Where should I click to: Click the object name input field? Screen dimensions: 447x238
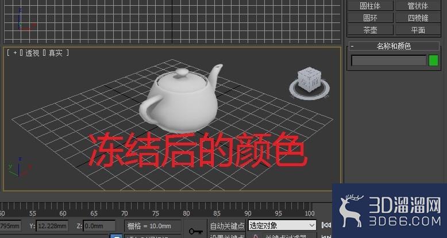pyautogui.click(x=389, y=60)
